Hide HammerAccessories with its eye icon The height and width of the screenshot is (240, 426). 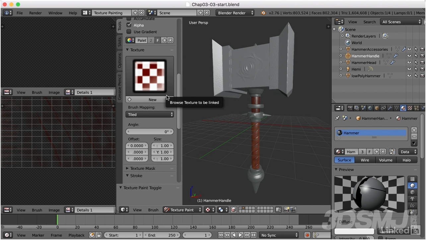coord(409,49)
